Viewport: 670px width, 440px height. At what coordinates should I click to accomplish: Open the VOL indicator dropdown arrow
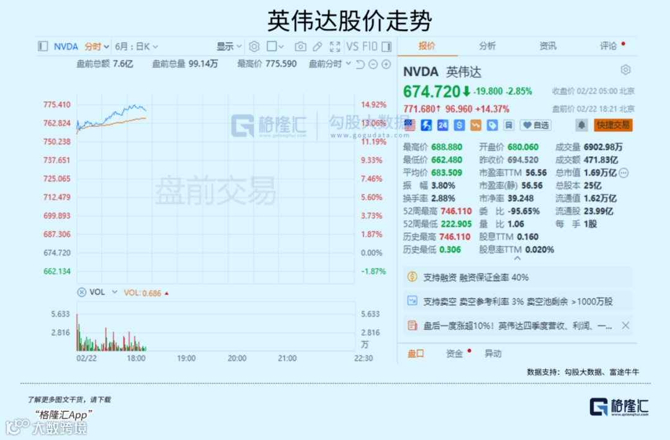point(115,292)
